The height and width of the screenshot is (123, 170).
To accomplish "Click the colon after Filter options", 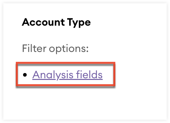I will 87,49.
